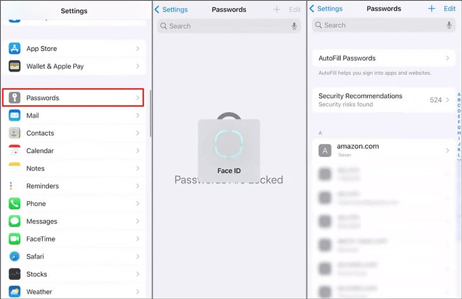This screenshot has height=299, width=462.
Task: Open the App Store settings icon
Action: tap(15, 48)
